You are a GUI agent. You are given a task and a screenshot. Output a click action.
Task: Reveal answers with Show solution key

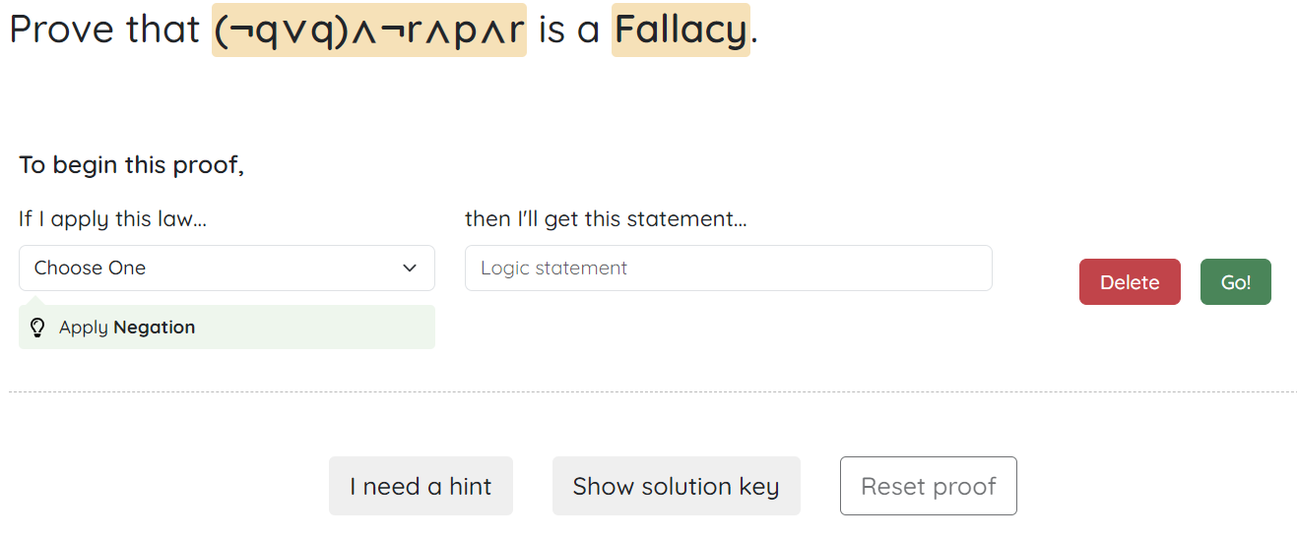pyautogui.click(x=676, y=486)
